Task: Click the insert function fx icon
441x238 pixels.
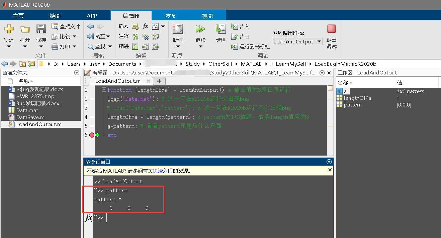Action: coord(145,26)
